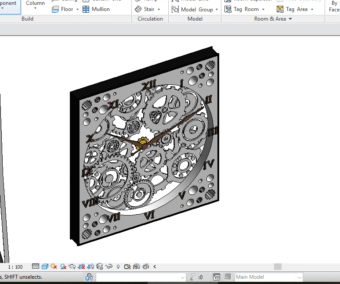Click the Mullion tool icon
This screenshot has height=284, width=340.
tap(86, 9)
